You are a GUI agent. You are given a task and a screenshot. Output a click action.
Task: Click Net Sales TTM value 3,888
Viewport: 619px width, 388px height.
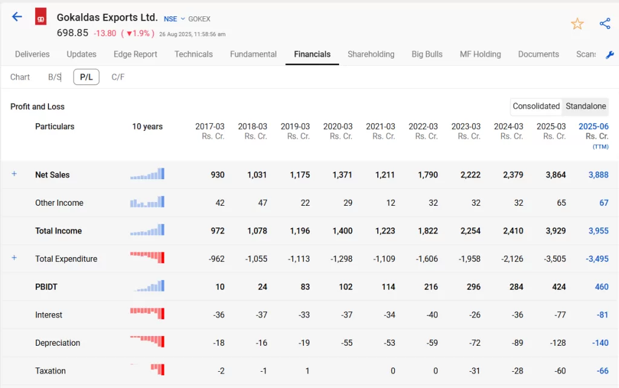(x=598, y=175)
